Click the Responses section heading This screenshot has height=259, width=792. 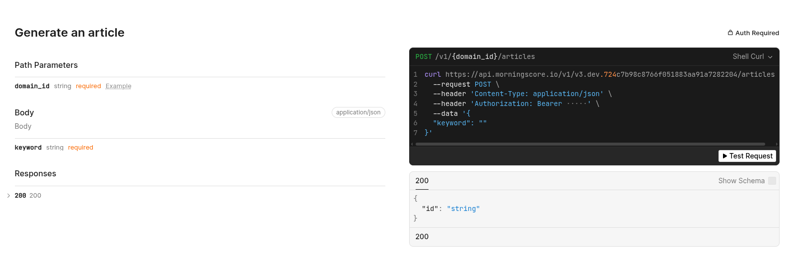click(35, 173)
